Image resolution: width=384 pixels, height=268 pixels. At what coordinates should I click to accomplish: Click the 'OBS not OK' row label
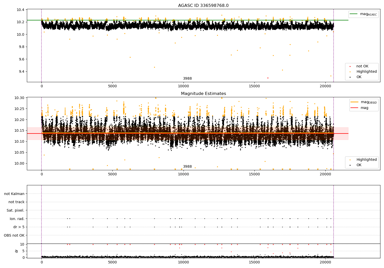(14, 235)
